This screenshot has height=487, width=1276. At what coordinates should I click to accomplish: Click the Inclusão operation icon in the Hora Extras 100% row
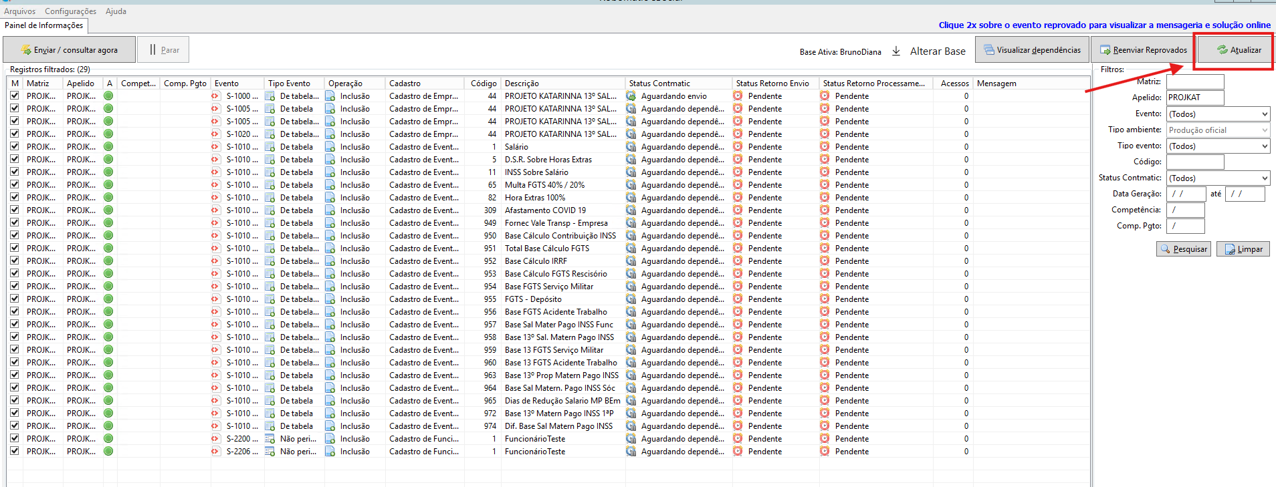tap(330, 198)
